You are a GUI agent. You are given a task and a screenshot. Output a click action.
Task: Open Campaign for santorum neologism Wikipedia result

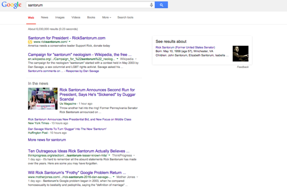(80, 55)
